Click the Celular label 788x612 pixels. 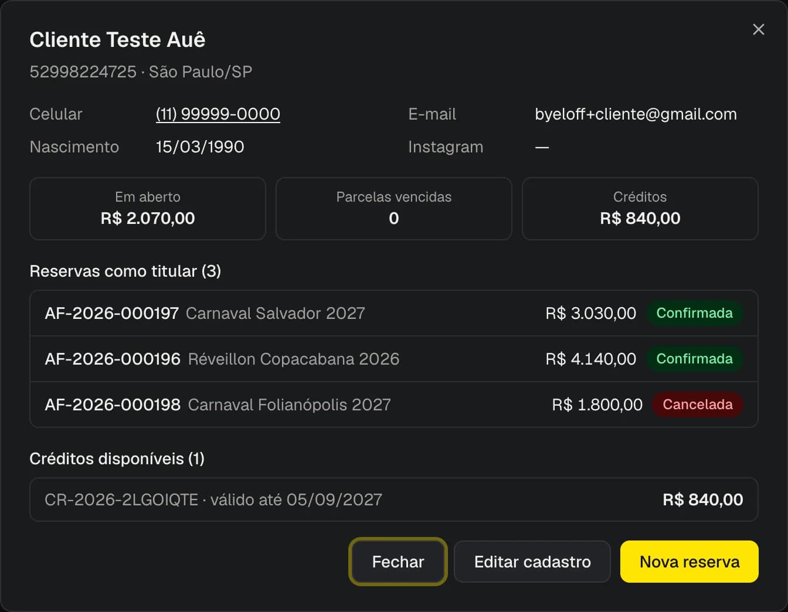56,114
